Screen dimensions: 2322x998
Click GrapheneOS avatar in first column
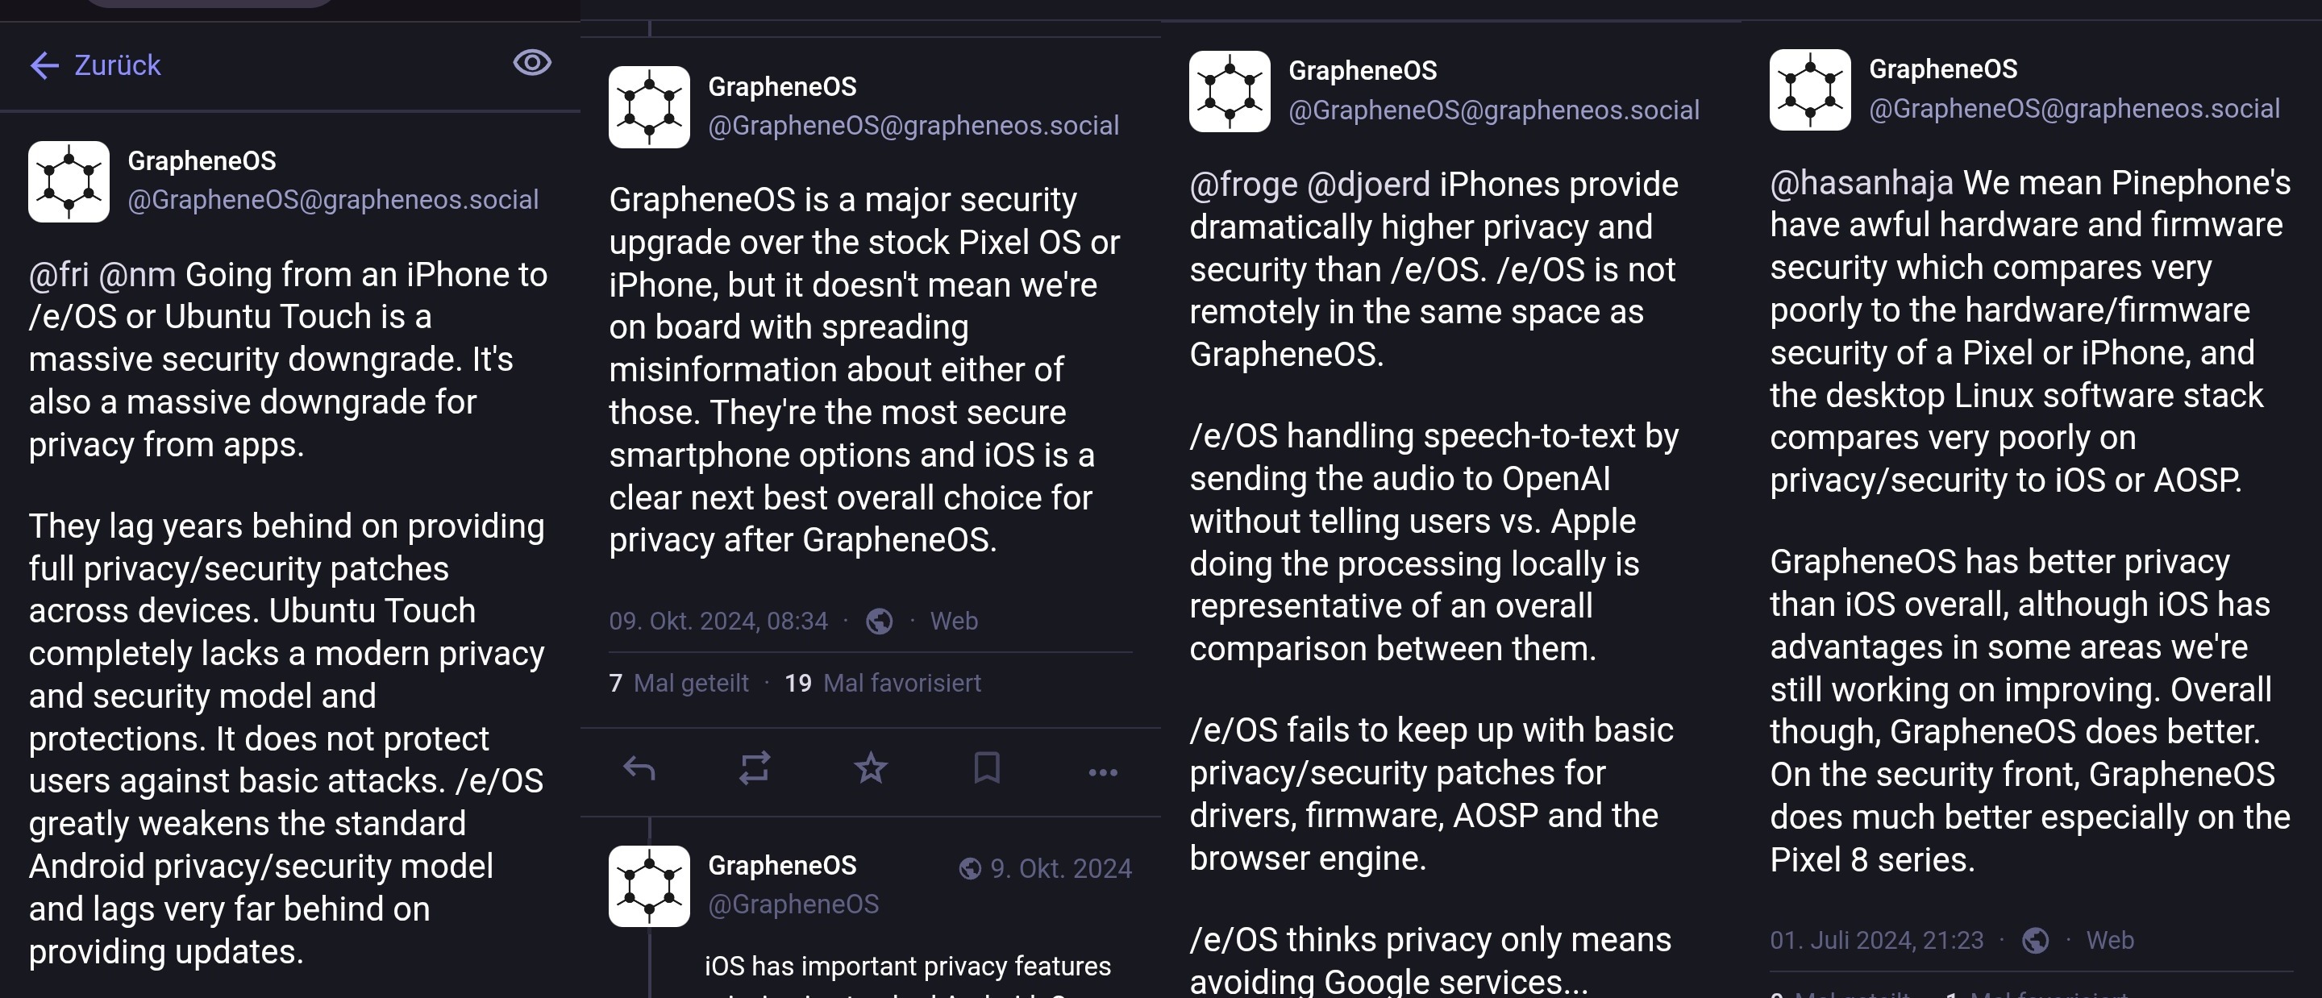pyautogui.click(x=69, y=181)
